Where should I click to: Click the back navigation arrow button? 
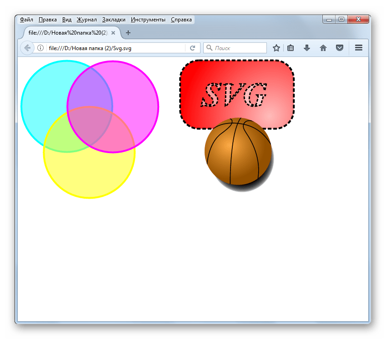pos(27,48)
